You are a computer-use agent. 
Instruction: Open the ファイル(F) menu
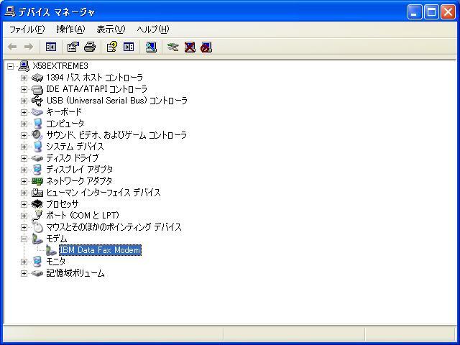pyautogui.click(x=27, y=29)
